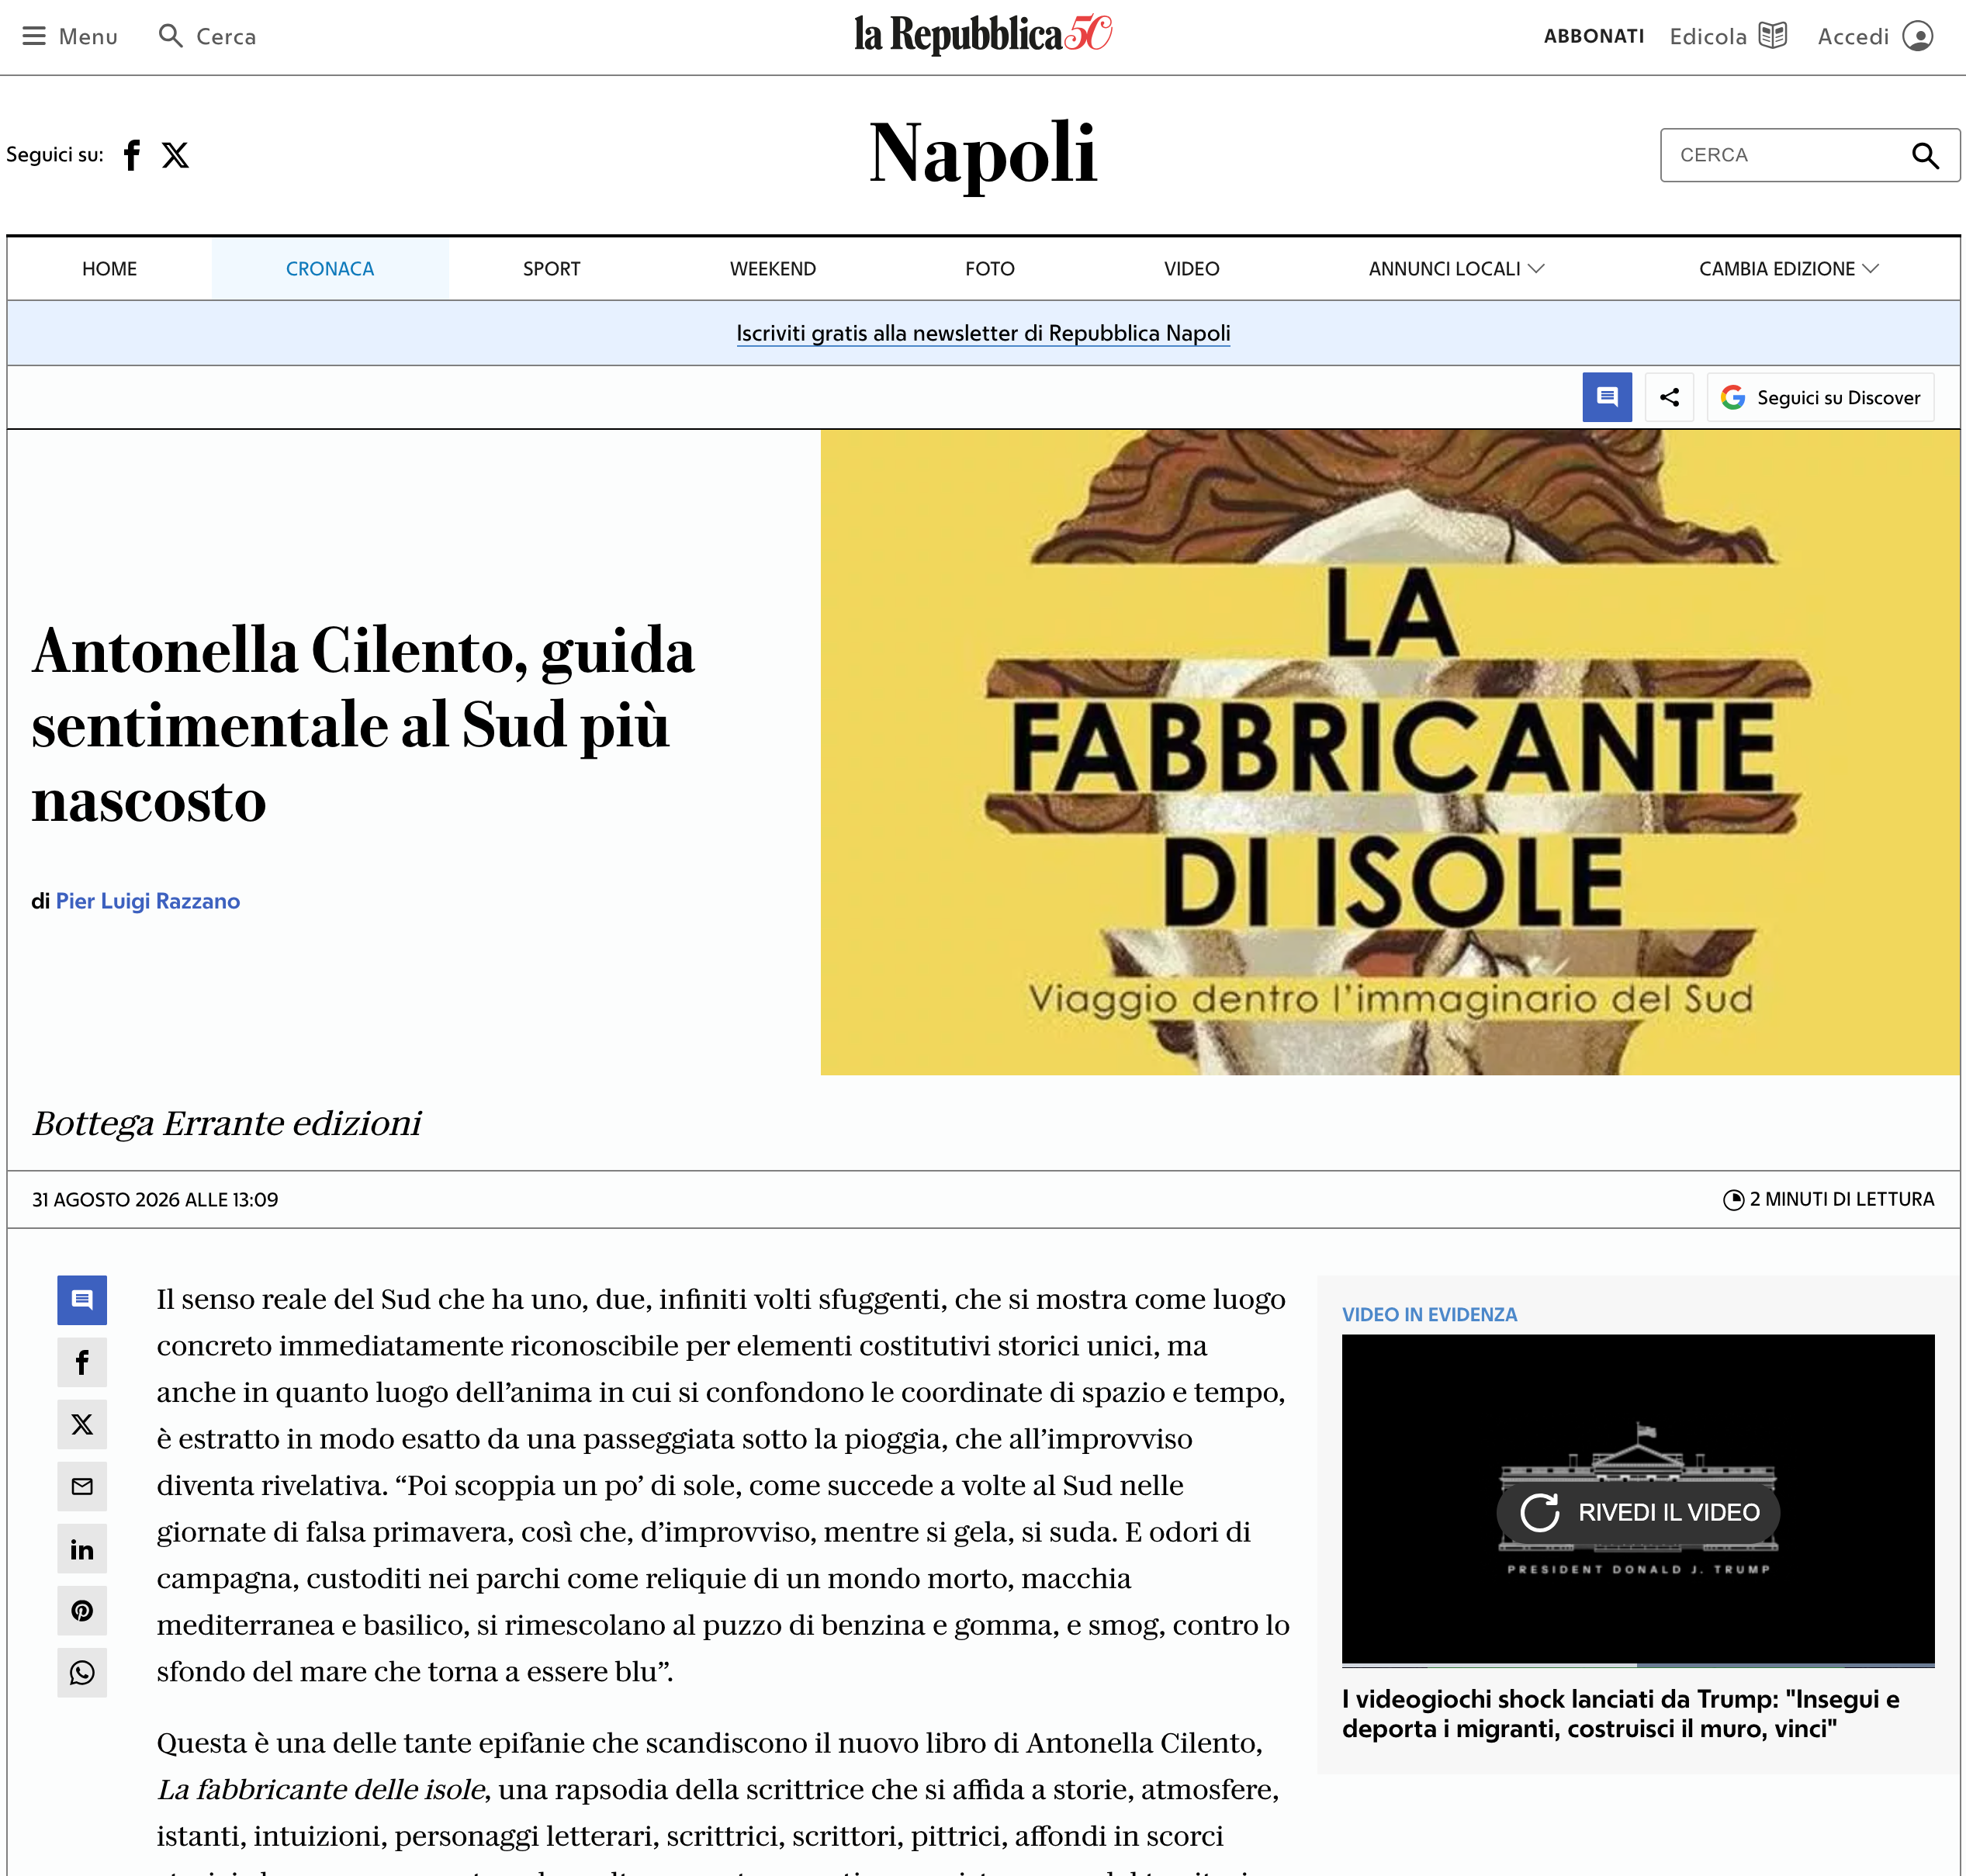Share article on LinkedIn from sidebar

82,1549
